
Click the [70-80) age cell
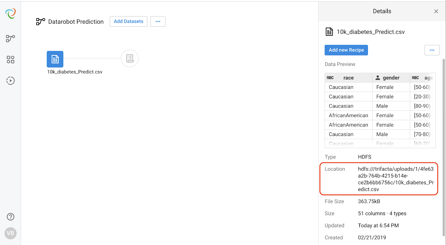tap(422, 134)
